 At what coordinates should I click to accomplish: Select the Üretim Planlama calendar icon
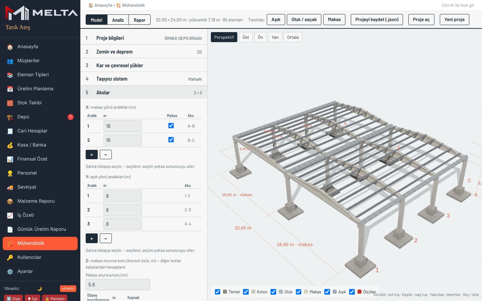point(10,89)
